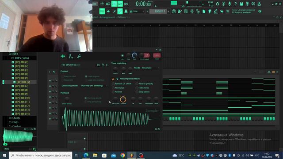Click the red Track mixer routing button
Viewport: 283px width, 159px height.
[157, 55]
